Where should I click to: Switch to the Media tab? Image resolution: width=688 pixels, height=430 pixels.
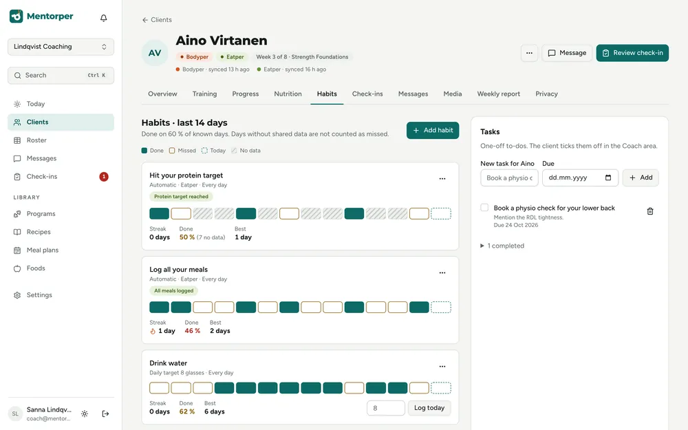[x=453, y=94]
